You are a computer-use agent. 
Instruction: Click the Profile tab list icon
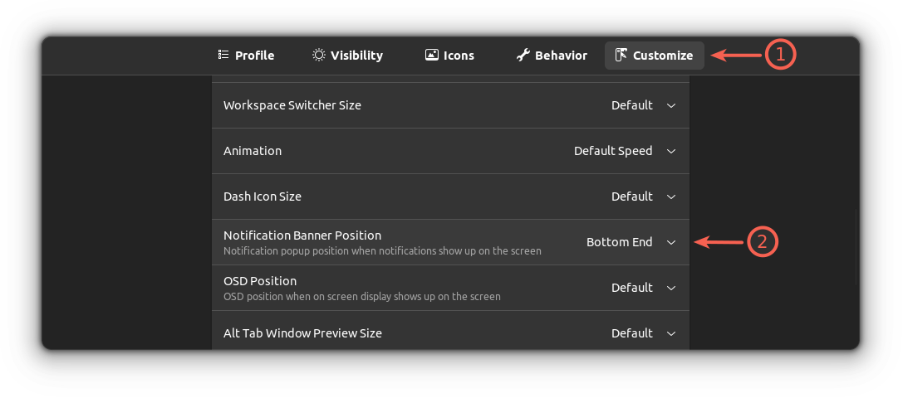coord(223,55)
